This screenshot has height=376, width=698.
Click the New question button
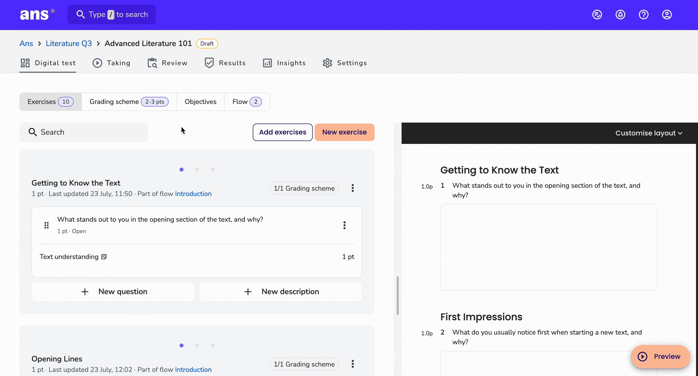(x=113, y=292)
